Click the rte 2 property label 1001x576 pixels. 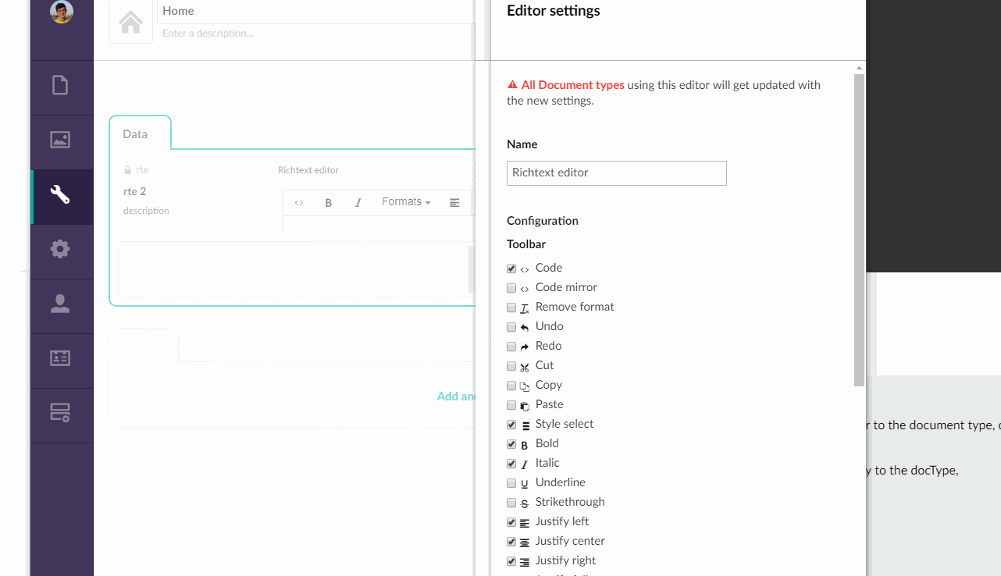(x=135, y=191)
